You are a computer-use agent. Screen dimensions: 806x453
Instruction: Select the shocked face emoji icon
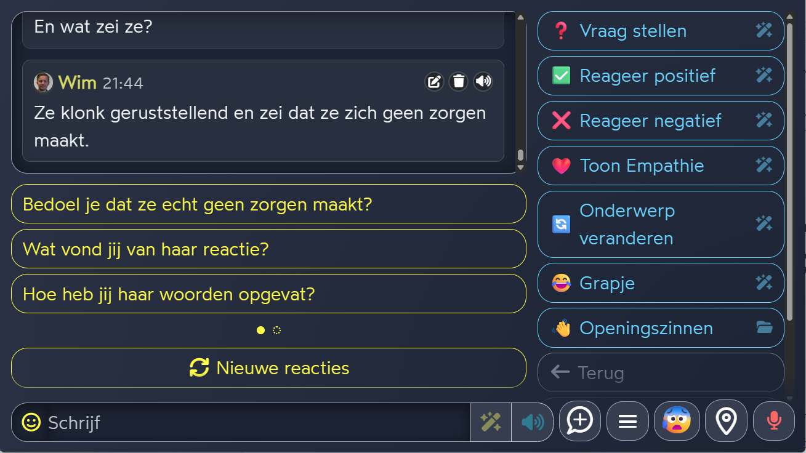(677, 421)
